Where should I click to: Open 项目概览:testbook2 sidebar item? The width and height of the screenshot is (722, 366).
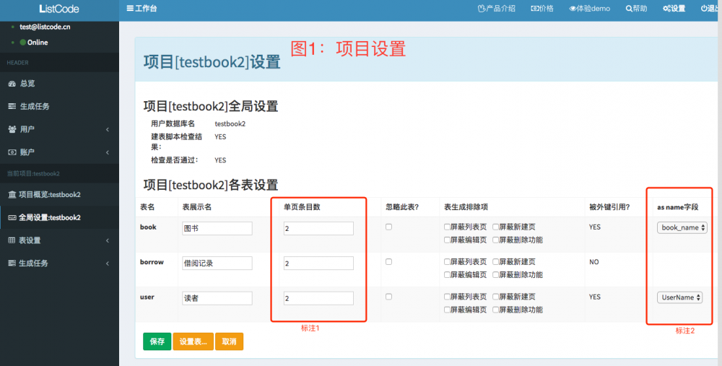59,195
